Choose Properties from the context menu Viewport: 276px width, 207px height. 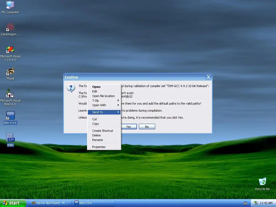104,147
